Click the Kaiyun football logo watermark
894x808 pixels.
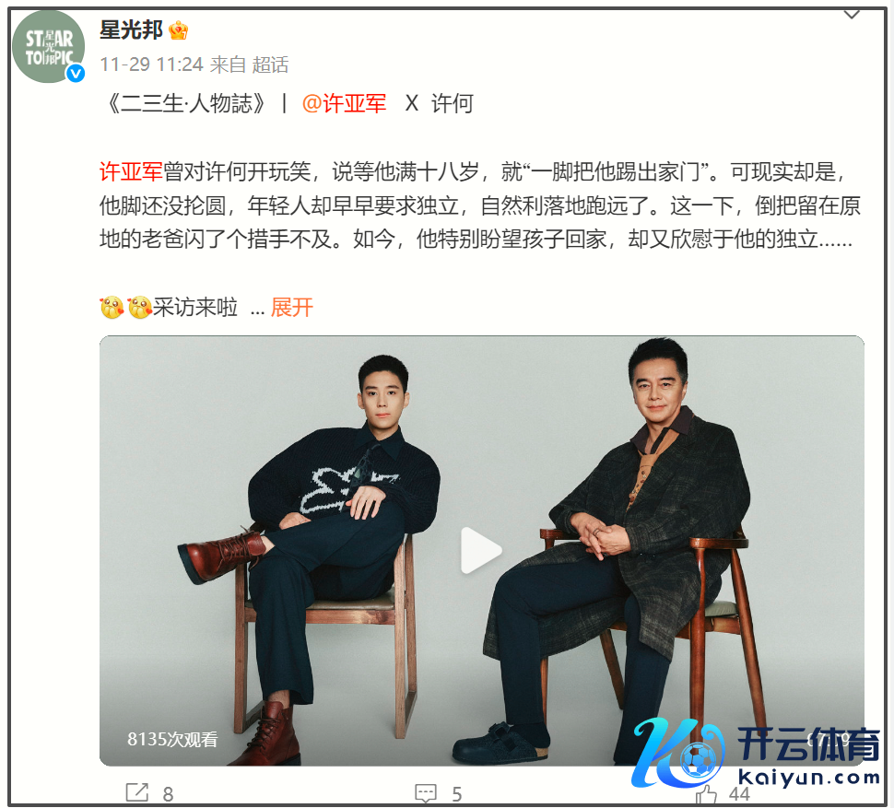(x=678, y=752)
